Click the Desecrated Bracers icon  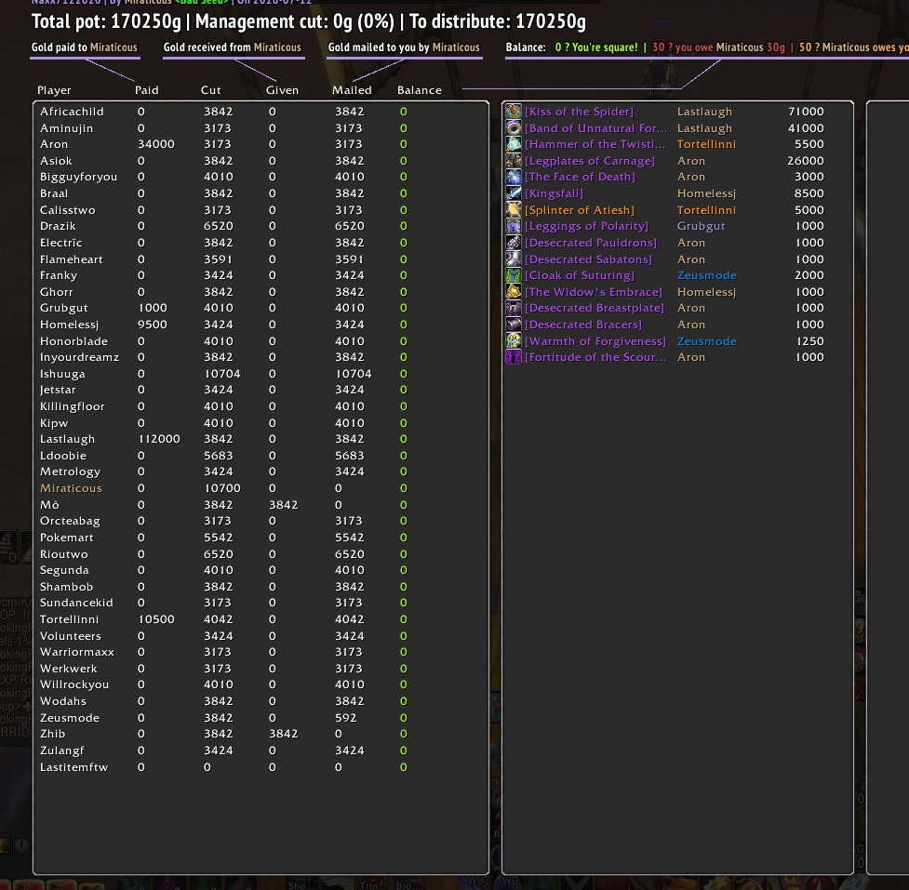[514, 325]
